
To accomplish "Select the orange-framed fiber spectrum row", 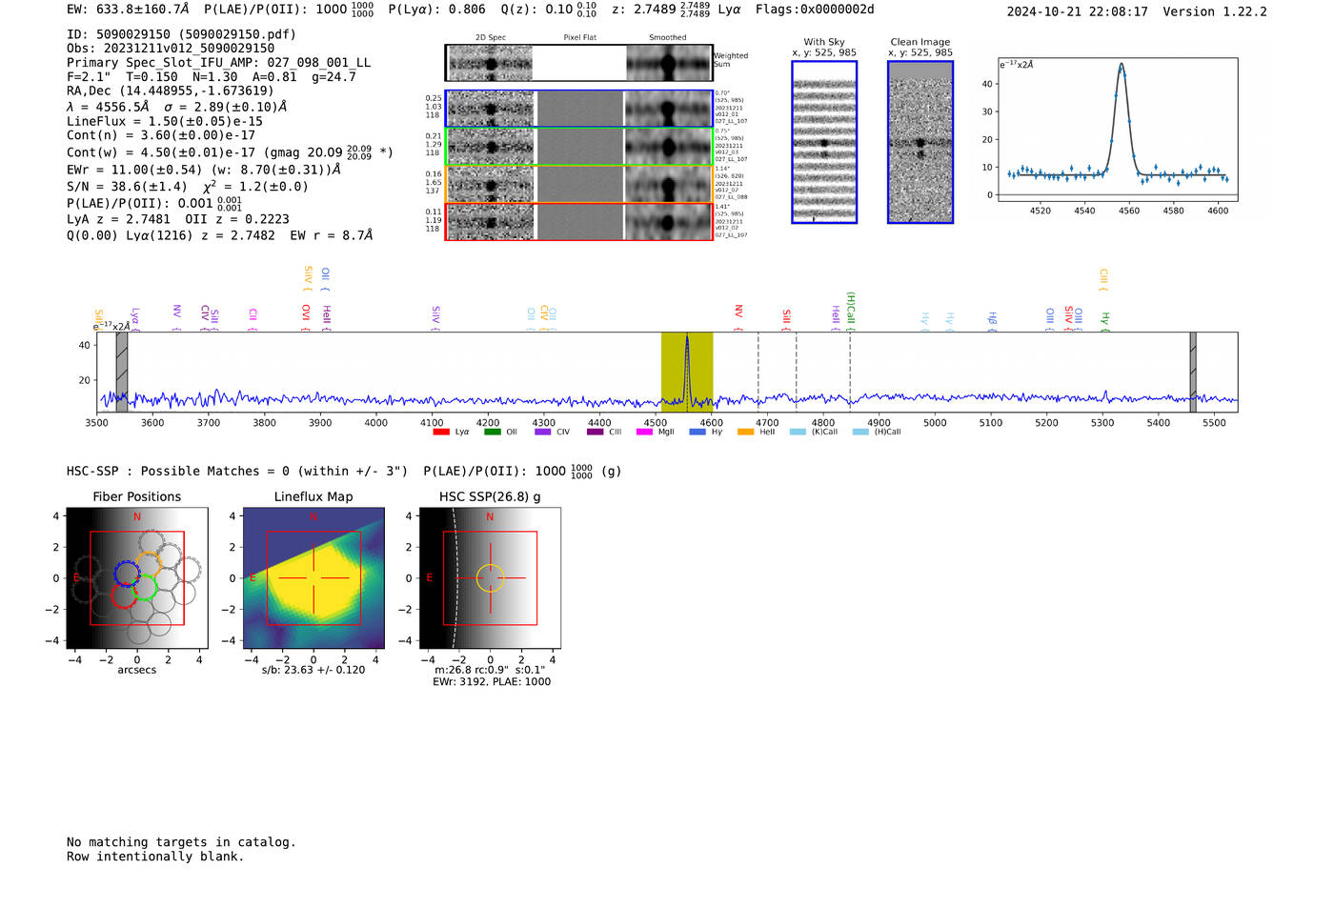I will click(x=579, y=184).
